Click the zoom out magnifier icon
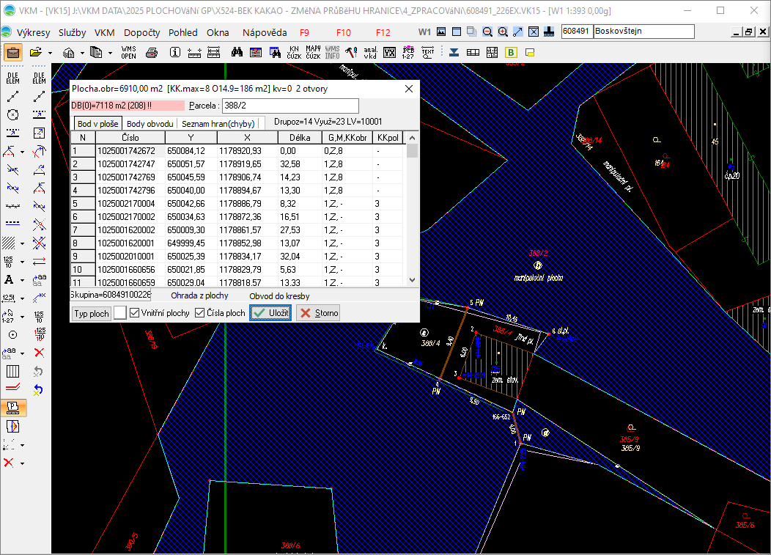The height and width of the screenshot is (555, 771). (487, 32)
